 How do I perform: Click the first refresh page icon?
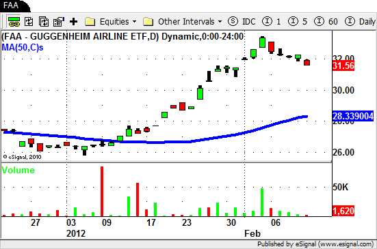pyautogui.click(x=29, y=22)
